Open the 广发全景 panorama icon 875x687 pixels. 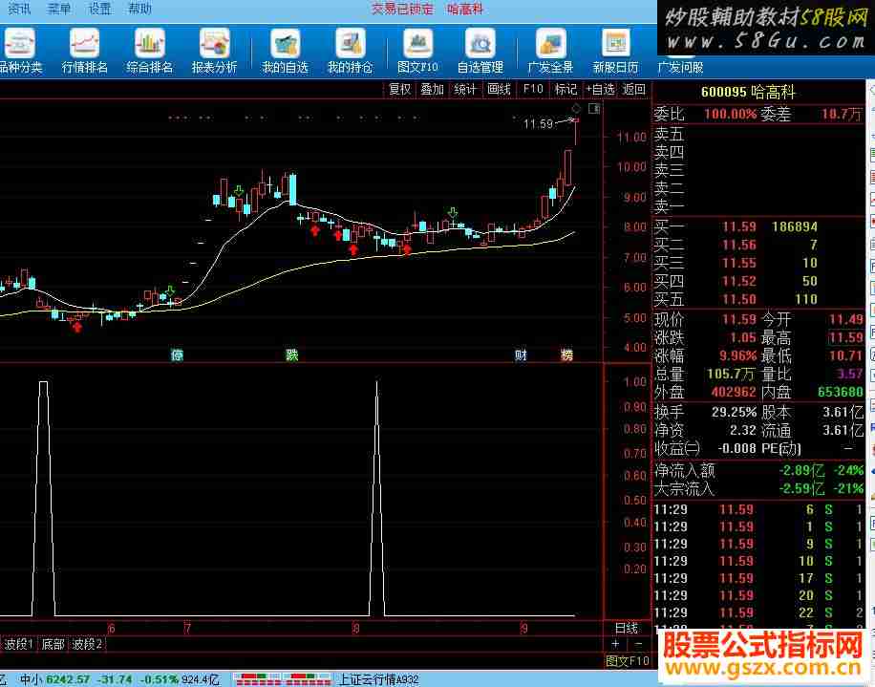(x=551, y=52)
